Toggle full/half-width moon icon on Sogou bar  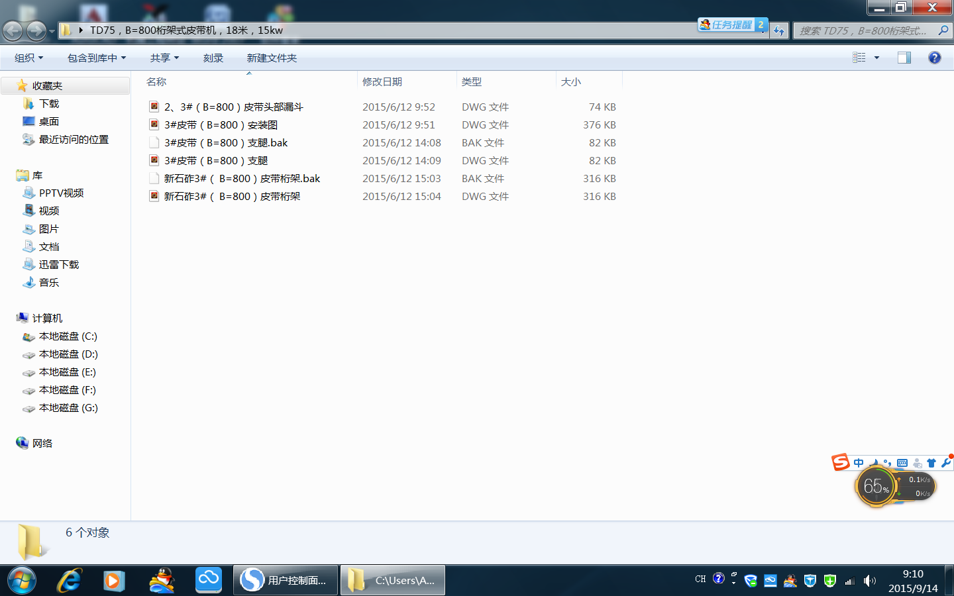[874, 463]
